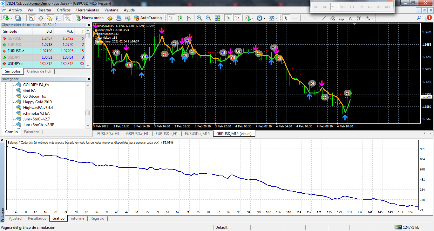Viewport: 434px width, 231px height.
Task: Open the Happy Gold 2019 expert advisor
Action: (x=37, y=102)
